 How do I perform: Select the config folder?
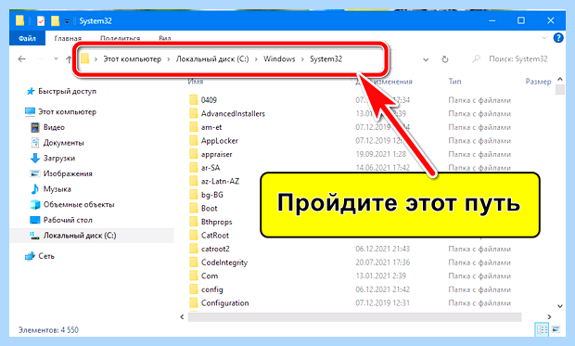coord(212,289)
